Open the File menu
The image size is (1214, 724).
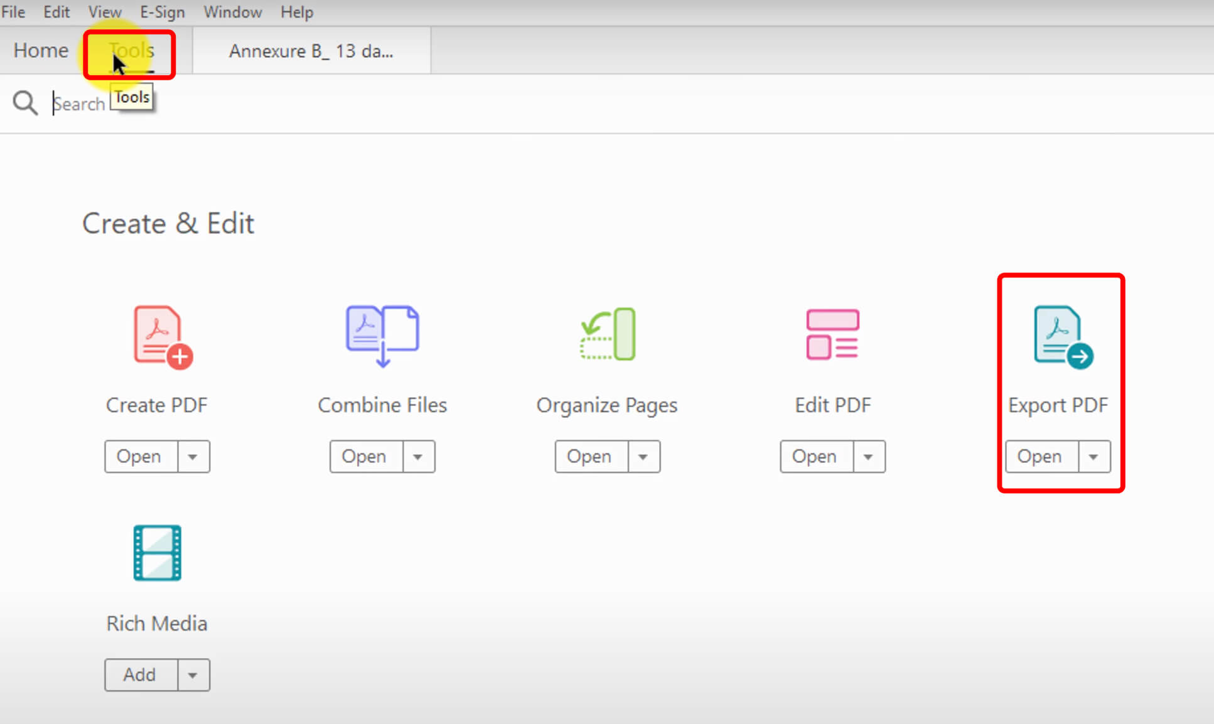click(x=13, y=12)
